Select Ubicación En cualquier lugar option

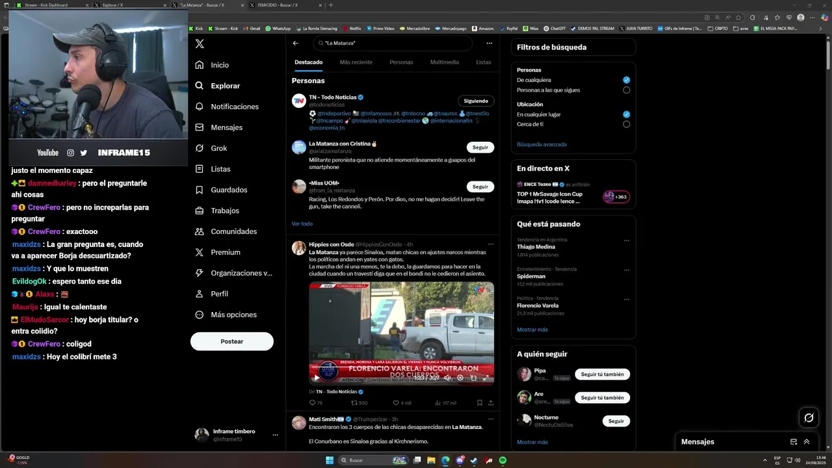627,114
